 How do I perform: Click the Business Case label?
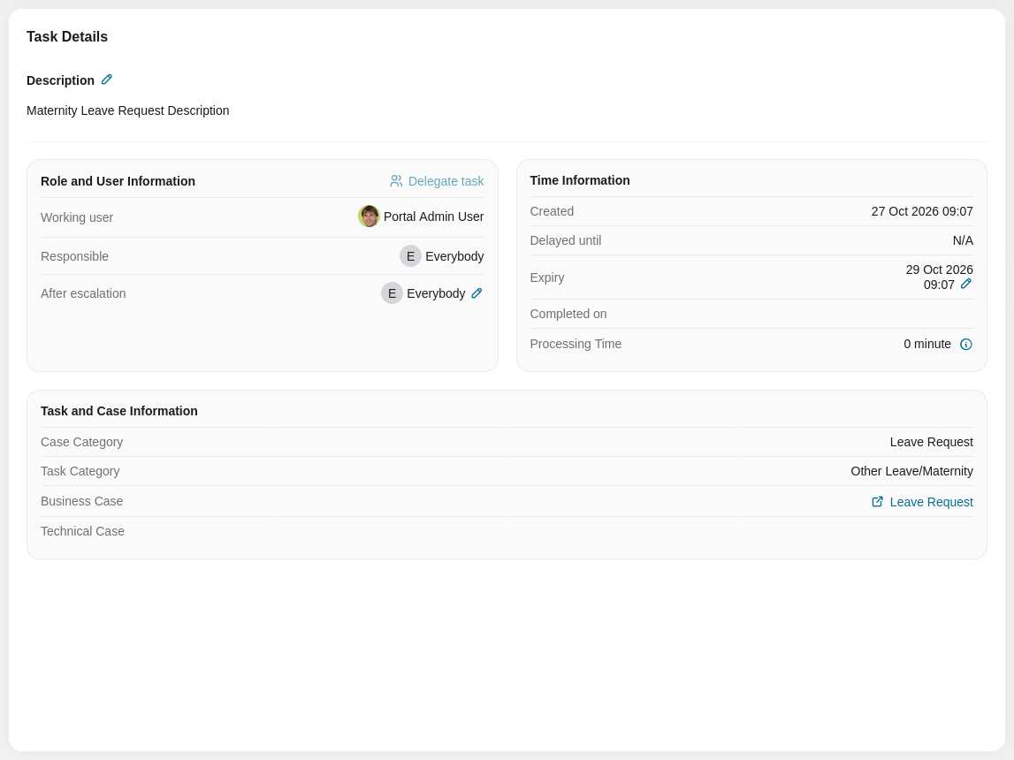click(81, 501)
